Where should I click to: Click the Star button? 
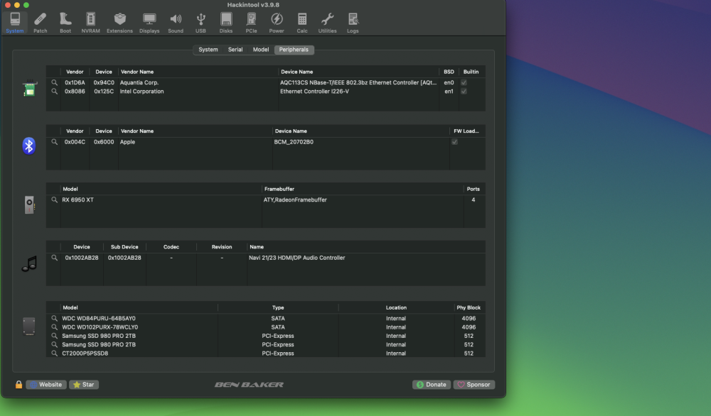tap(84, 384)
